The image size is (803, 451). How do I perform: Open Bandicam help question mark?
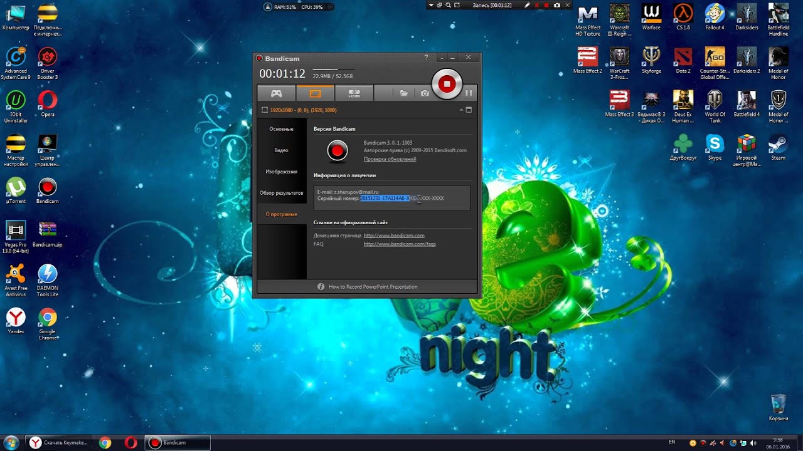[x=427, y=58]
